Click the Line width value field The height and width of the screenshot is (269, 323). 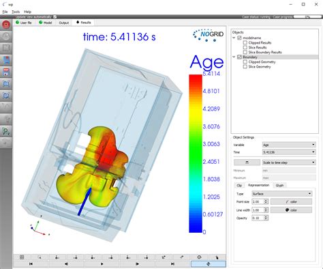[x=258, y=210]
